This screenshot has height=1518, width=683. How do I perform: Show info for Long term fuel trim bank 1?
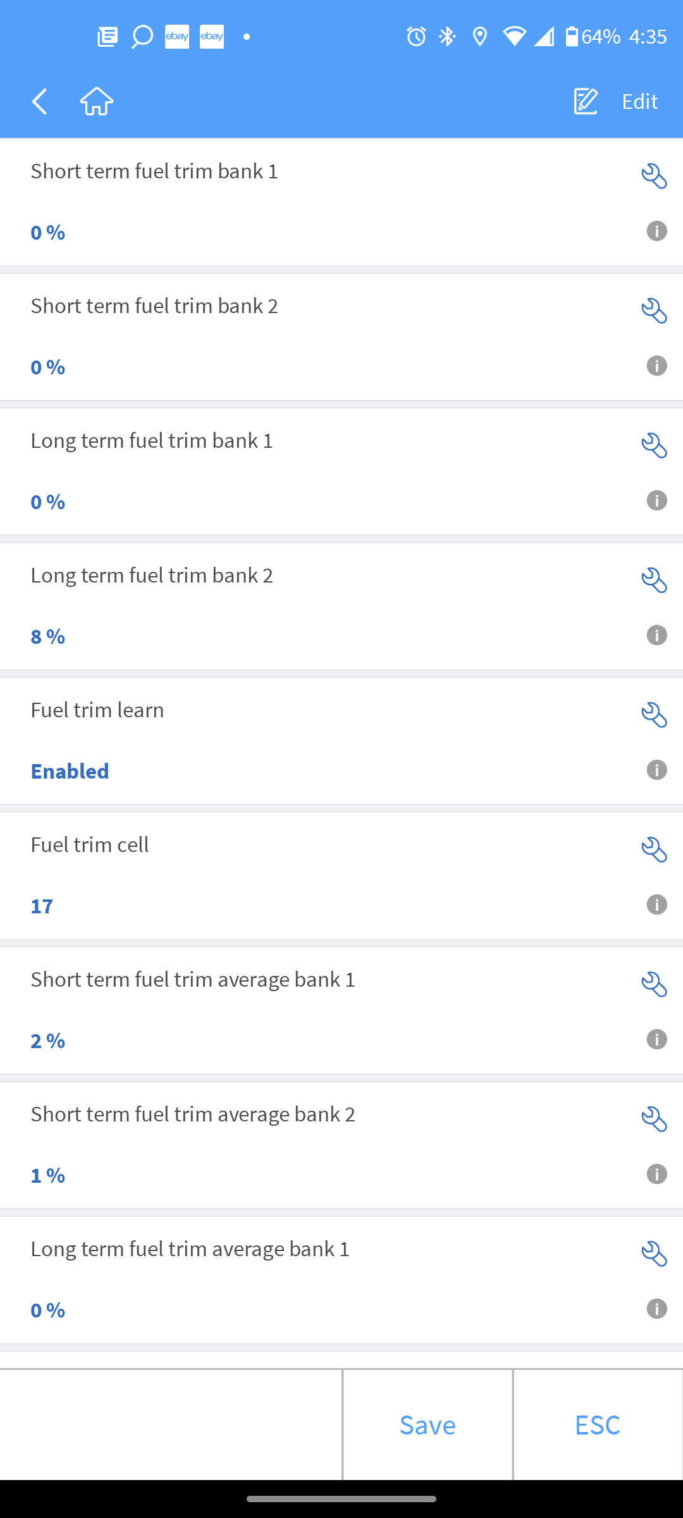pos(656,500)
